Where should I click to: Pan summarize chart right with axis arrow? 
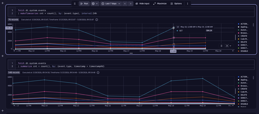[x=233, y=105]
